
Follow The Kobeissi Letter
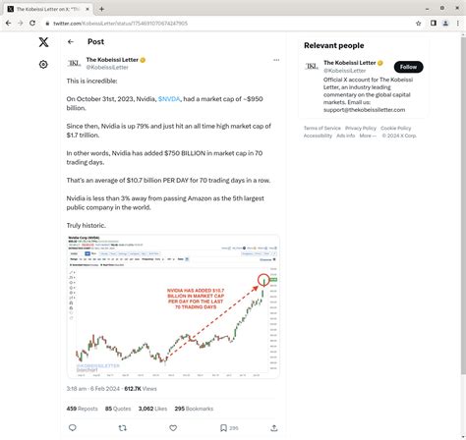(x=408, y=67)
